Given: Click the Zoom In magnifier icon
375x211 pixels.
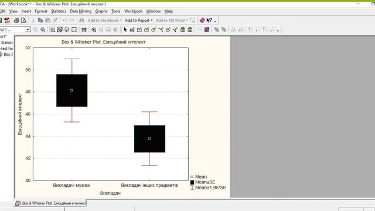Looking at the screenshot, I should 94,30.
